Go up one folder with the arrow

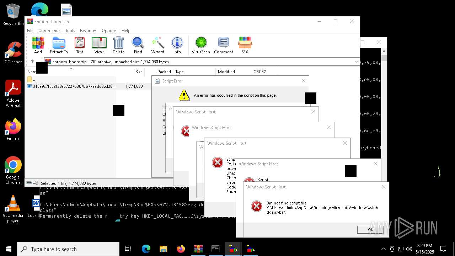(x=32, y=62)
